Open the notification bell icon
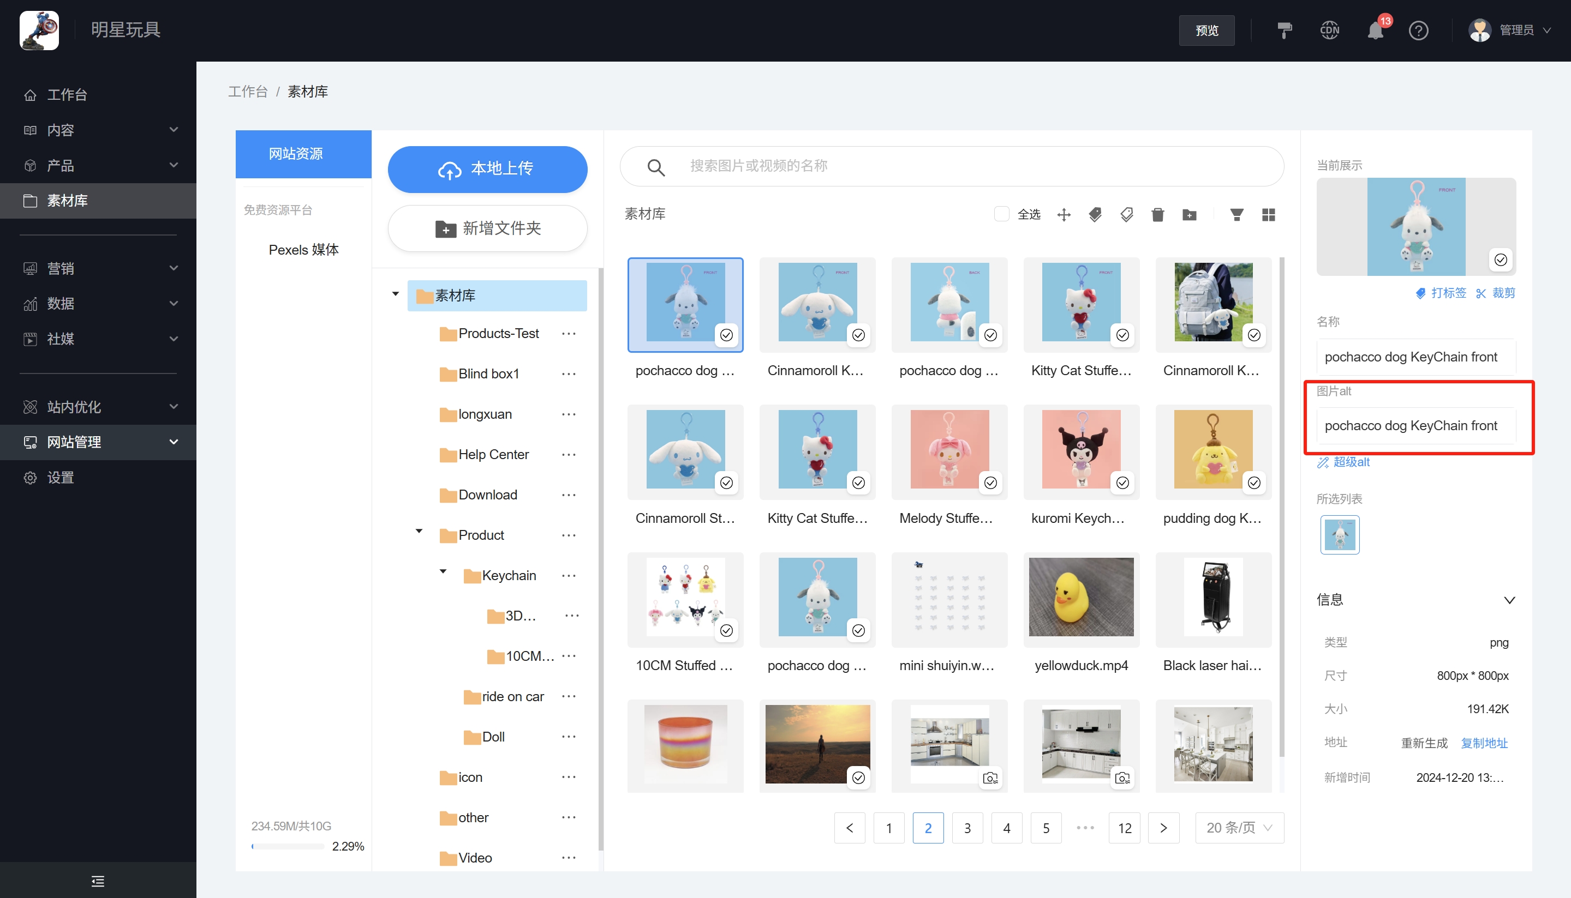The width and height of the screenshot is (1571, 898). [1375, 30]
